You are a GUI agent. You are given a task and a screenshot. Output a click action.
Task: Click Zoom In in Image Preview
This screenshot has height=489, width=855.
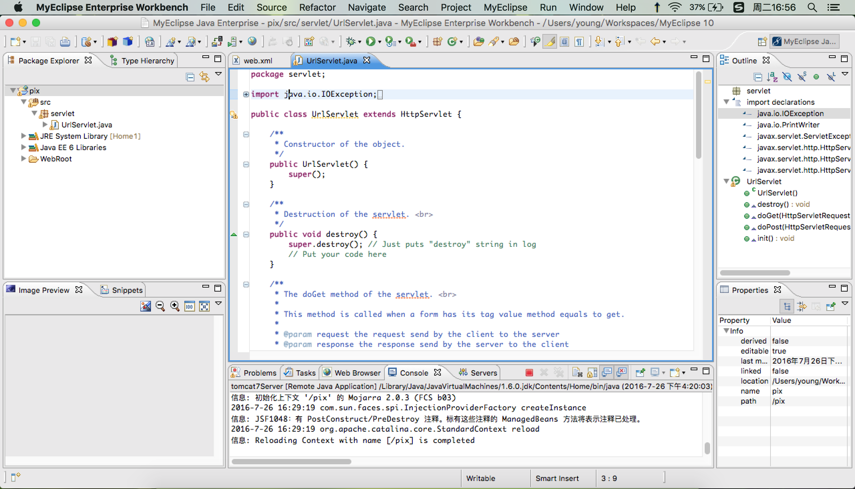click(x=175, y=306)
